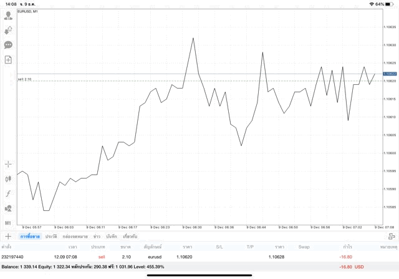Toggle the panel layout icon at right
This screenshot has height=279, width=399.
click(392, 237)
